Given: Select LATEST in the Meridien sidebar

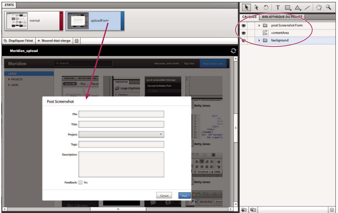Looking at the screenshot, I should click(29, 74).
